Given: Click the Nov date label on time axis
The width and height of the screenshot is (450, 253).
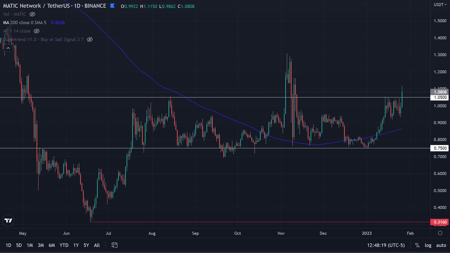Looking at the screenshot, I should (x=281, y=233).
